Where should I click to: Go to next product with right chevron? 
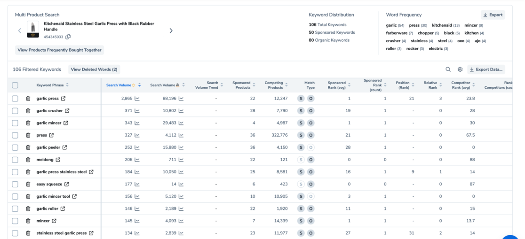(x=171, y=31)
